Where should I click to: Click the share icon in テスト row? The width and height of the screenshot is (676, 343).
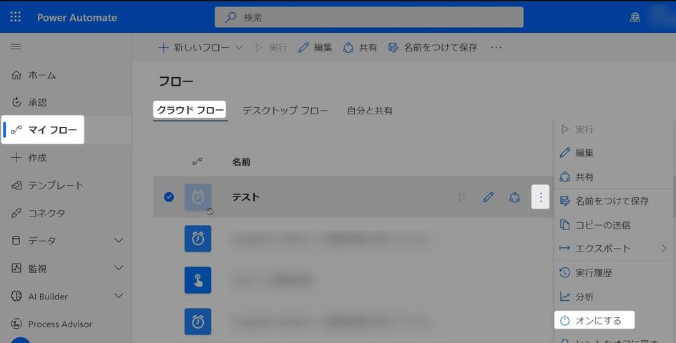coord(514,197)
